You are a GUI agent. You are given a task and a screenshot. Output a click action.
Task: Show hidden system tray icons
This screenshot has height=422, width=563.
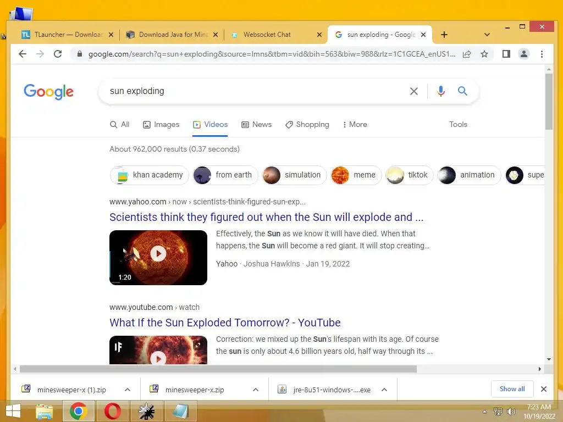(485, 412)
